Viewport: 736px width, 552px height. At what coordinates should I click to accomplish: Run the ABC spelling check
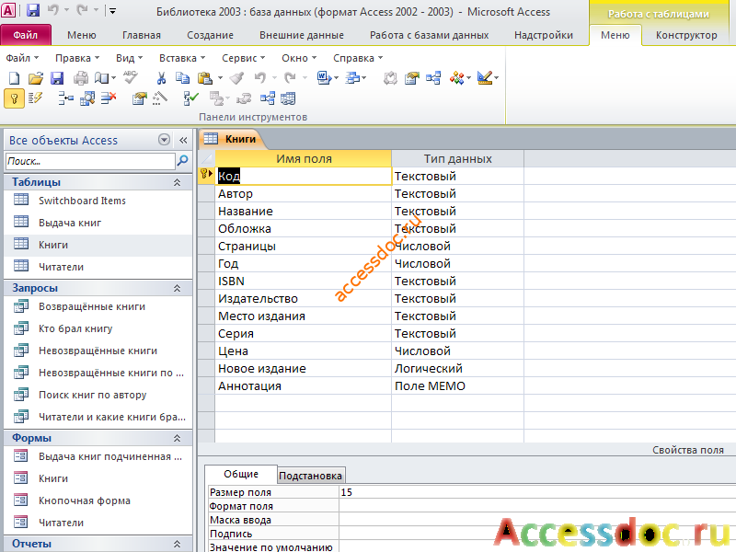[130, 77]
